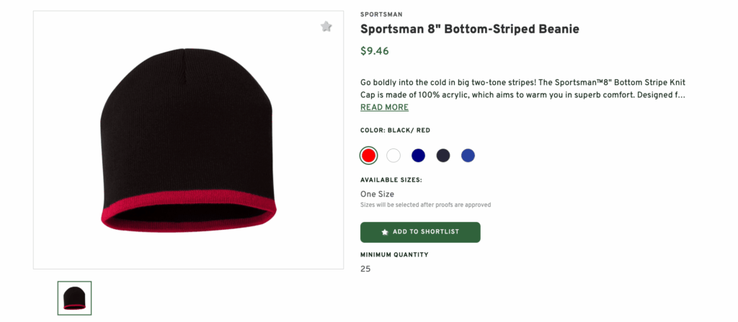Viewport: 738px width, 322px height.
Task: Expand description with READ MORE
Action: click(x=384, y=107)
